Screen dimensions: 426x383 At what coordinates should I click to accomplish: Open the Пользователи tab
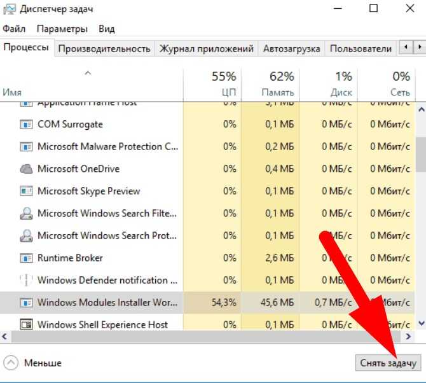point(361,49)
